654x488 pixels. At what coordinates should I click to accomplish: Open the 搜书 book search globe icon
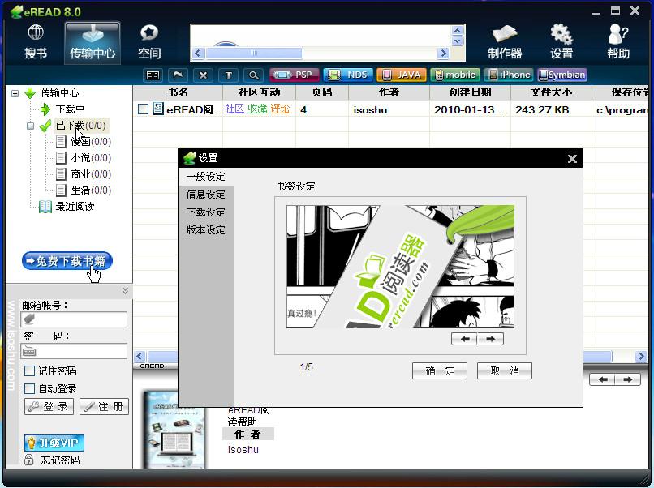coord(36,41)
